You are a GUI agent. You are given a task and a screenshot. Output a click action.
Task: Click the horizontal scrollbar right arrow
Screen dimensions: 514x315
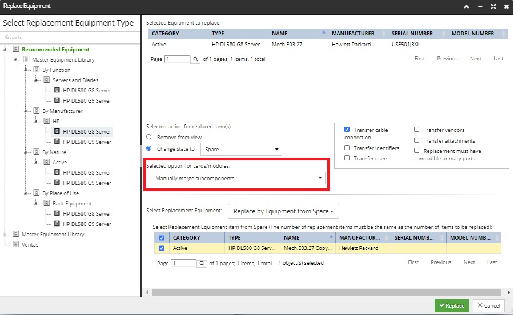[508, 292]
